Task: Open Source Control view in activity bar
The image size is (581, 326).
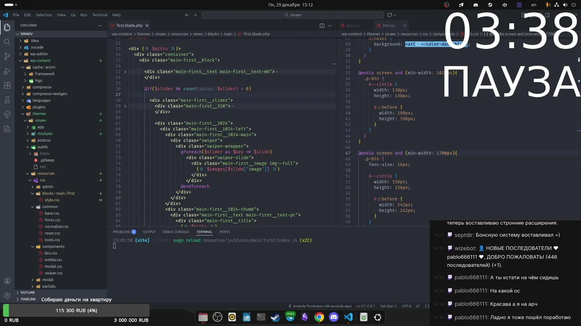Action: click(x=7, y=57)
